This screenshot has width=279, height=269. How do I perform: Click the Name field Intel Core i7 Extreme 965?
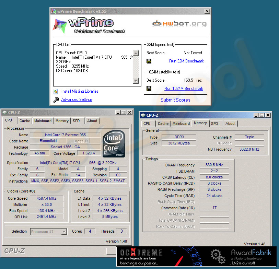coord(65,135)
